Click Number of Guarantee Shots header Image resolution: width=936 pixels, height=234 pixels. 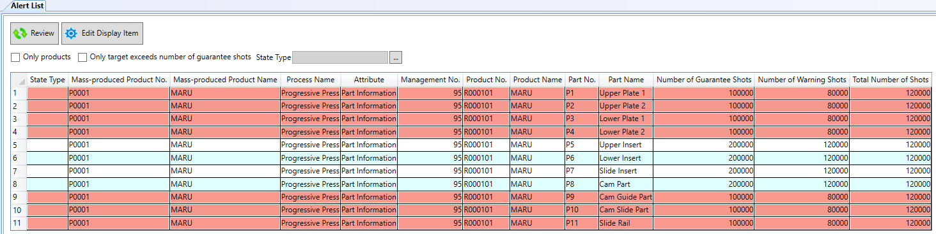coord(704,80)
